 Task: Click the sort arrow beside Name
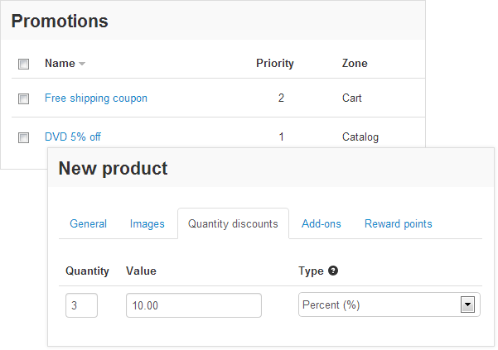tap(82, 64)
